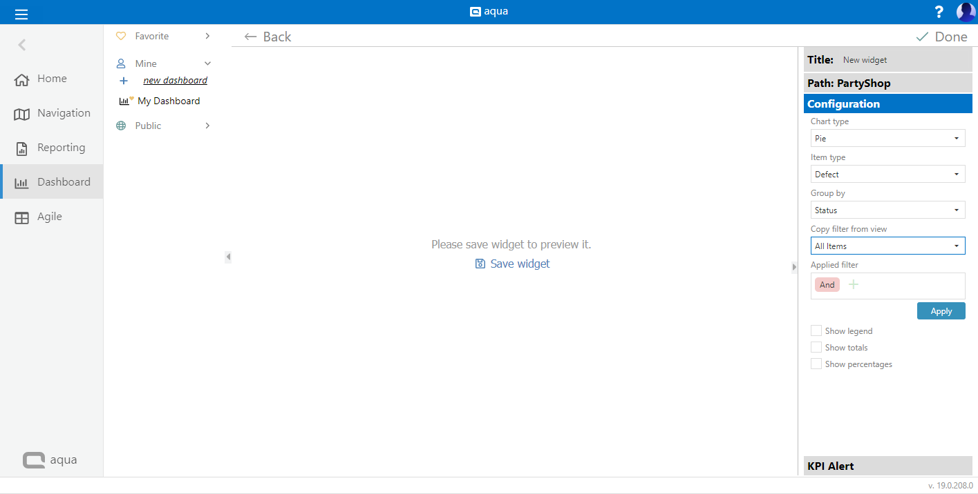Open the user profile avatar
This screenshot has width=978, height=494.
click(965, 12)
